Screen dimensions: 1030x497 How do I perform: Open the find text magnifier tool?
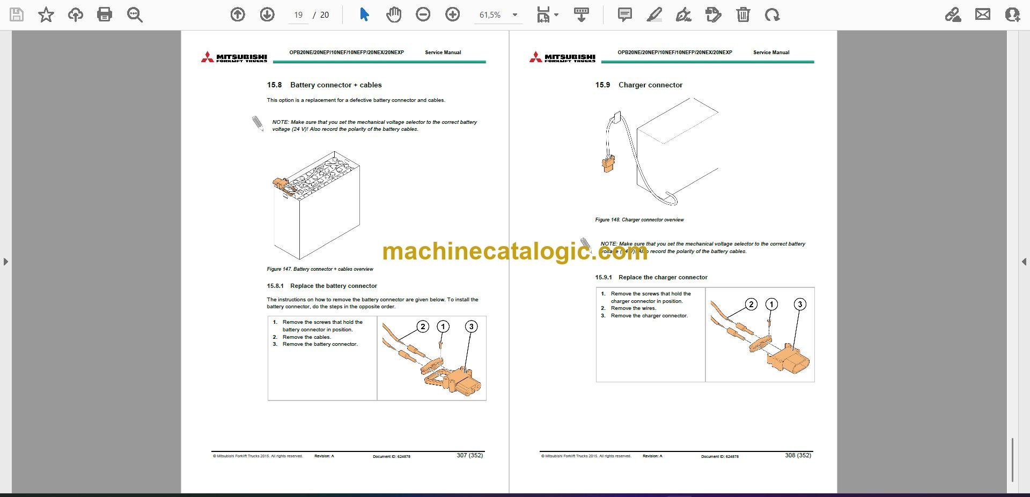click(x=135, y=14)
